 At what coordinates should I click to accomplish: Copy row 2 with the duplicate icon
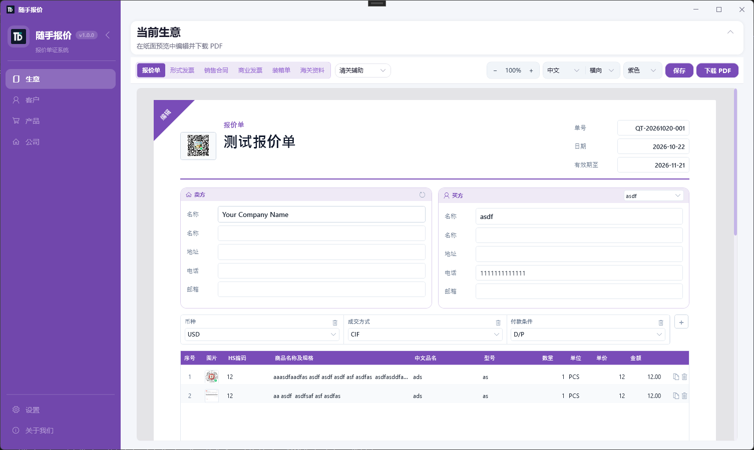click(676, 395)
